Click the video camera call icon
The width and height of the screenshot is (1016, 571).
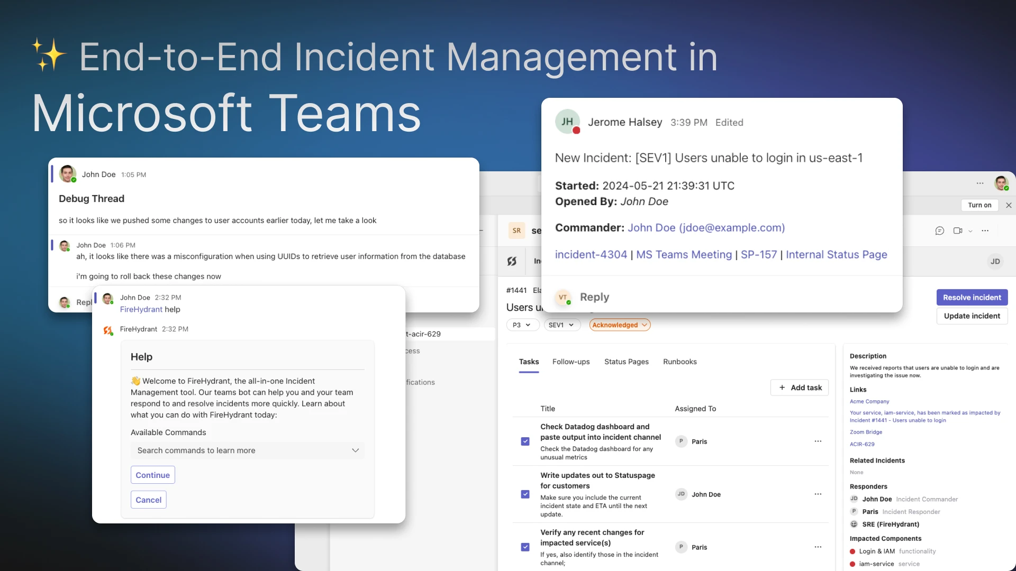coord(957,231)
